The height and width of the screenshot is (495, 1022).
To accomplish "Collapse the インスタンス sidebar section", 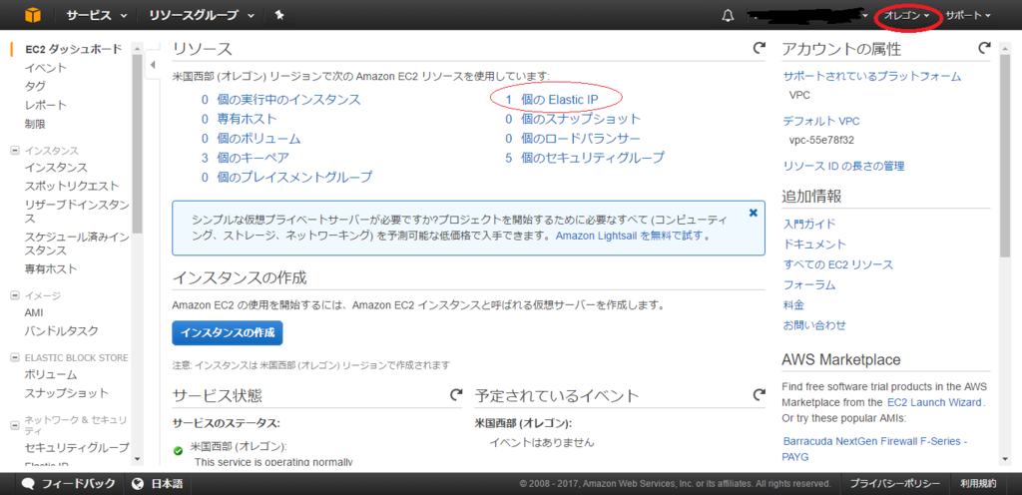I will (x=14, y=151).
